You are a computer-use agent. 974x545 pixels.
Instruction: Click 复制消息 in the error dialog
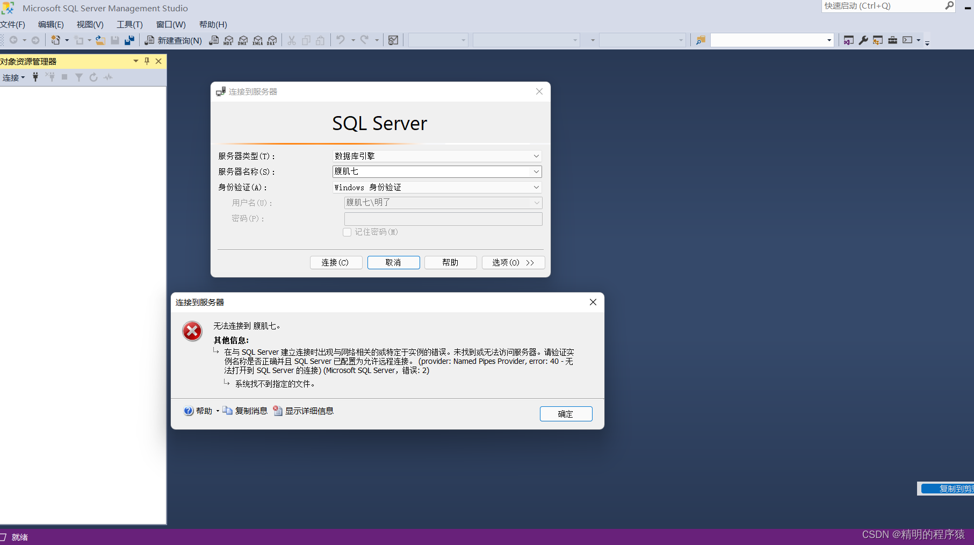[x=245, y=411]
